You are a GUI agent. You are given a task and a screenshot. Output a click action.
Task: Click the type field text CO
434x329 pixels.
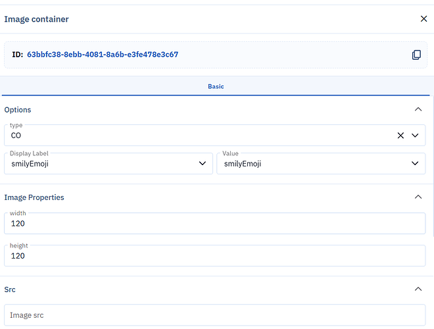[x=16, y=136]
